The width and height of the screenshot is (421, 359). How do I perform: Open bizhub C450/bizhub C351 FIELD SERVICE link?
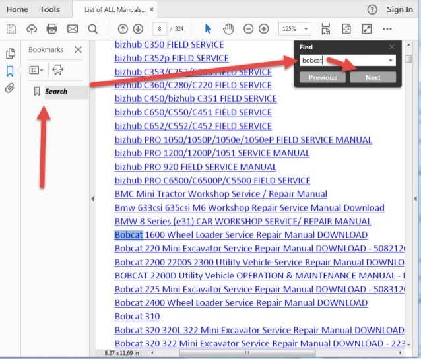196,99
